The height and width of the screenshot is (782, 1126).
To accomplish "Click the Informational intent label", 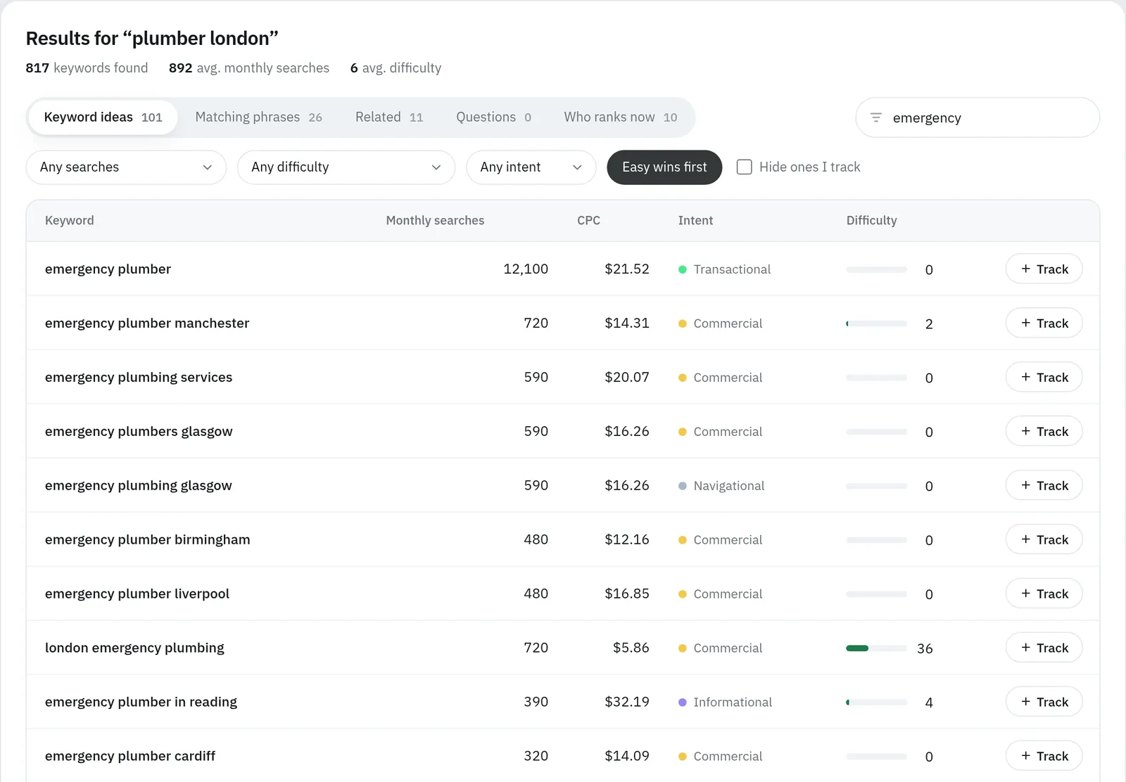I will click(x=733, y=703).
